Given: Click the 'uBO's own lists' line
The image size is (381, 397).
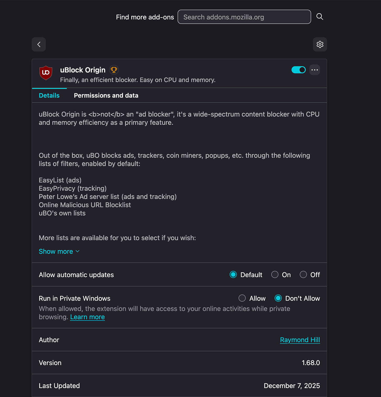Looking at the screenshot, I should (x=62, y=213).
